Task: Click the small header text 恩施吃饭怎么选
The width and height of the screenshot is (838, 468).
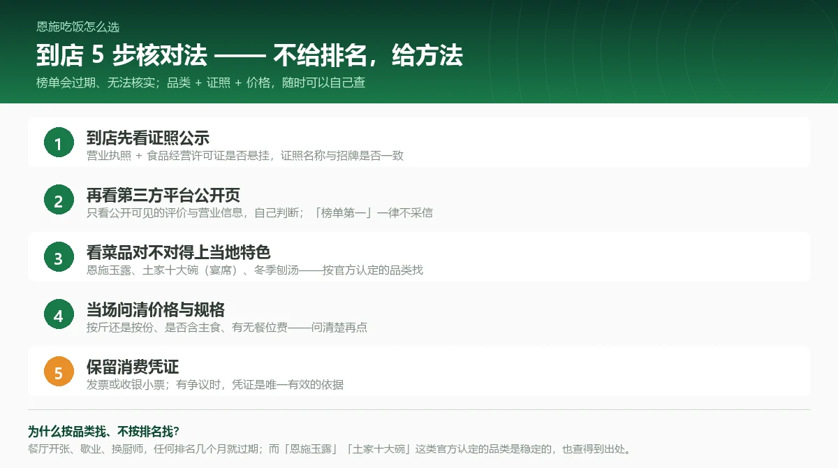Action: (78, 27)
